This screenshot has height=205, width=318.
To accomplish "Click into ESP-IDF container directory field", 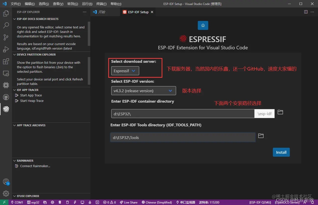I will point(183,114).
